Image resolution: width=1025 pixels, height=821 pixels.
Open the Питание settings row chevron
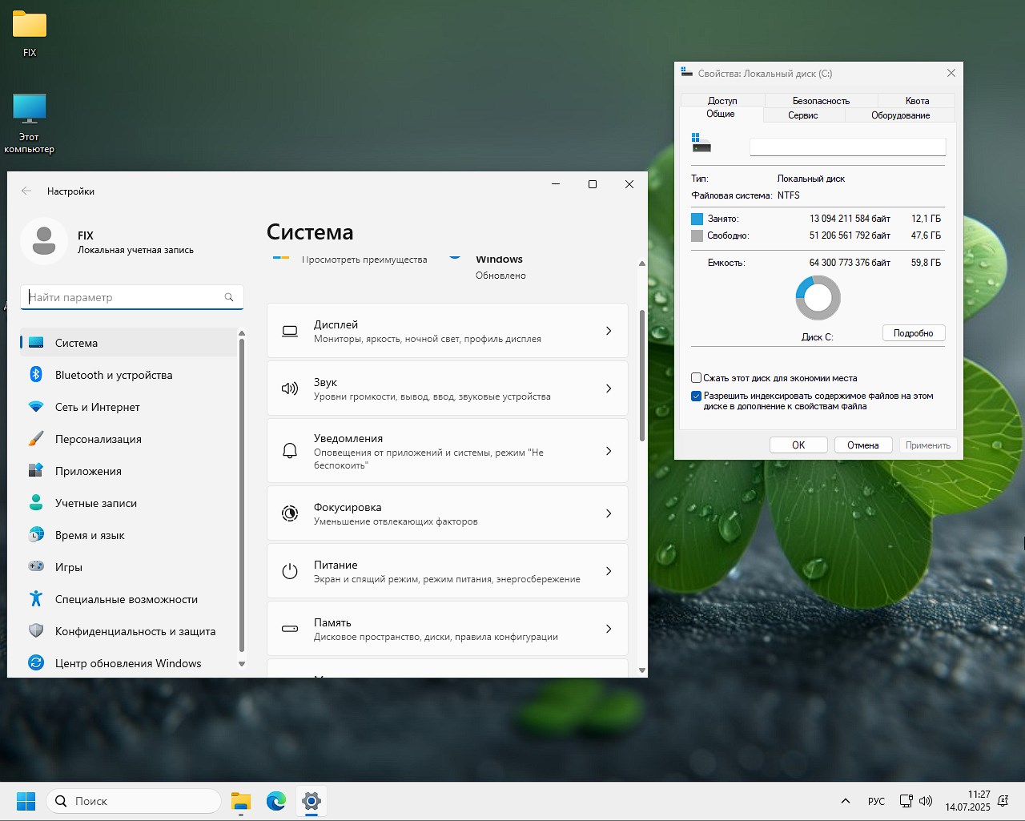tap(609, 571)
